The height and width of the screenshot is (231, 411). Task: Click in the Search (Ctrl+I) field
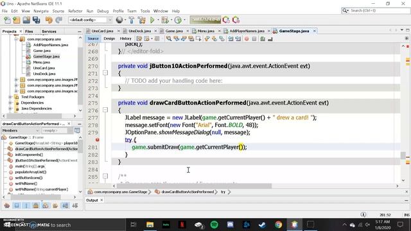[x=380, y=10]
